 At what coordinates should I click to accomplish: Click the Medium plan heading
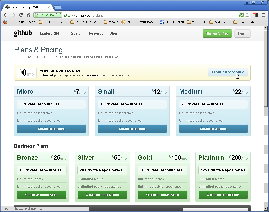pyautogui.click(x=191, y=92)
